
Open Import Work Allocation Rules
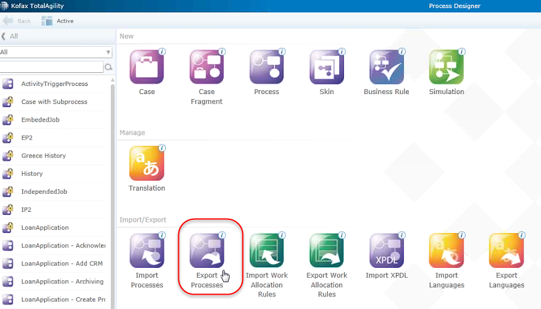267,251
